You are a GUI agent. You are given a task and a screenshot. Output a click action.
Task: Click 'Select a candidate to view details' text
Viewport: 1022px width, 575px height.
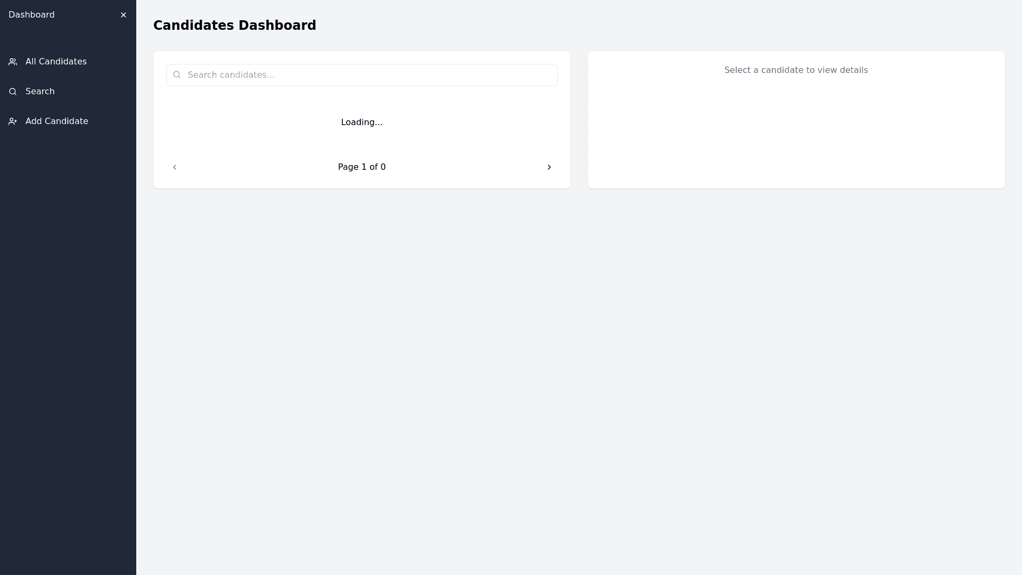coord(796,70)
